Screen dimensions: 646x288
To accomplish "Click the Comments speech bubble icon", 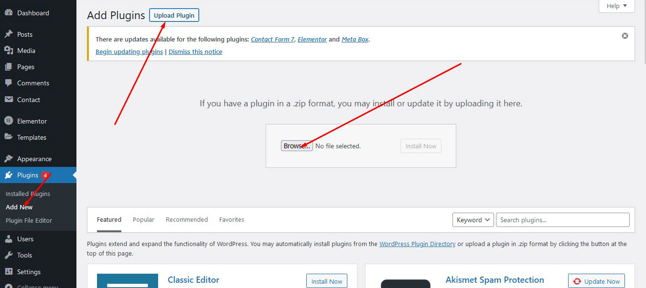I will point(9,83).
